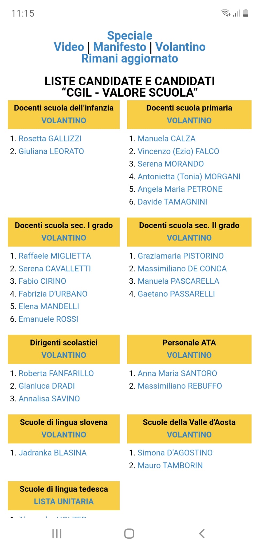View candidate Graziamaria PISTORINO
259x548 pixels.
(180, 256)
